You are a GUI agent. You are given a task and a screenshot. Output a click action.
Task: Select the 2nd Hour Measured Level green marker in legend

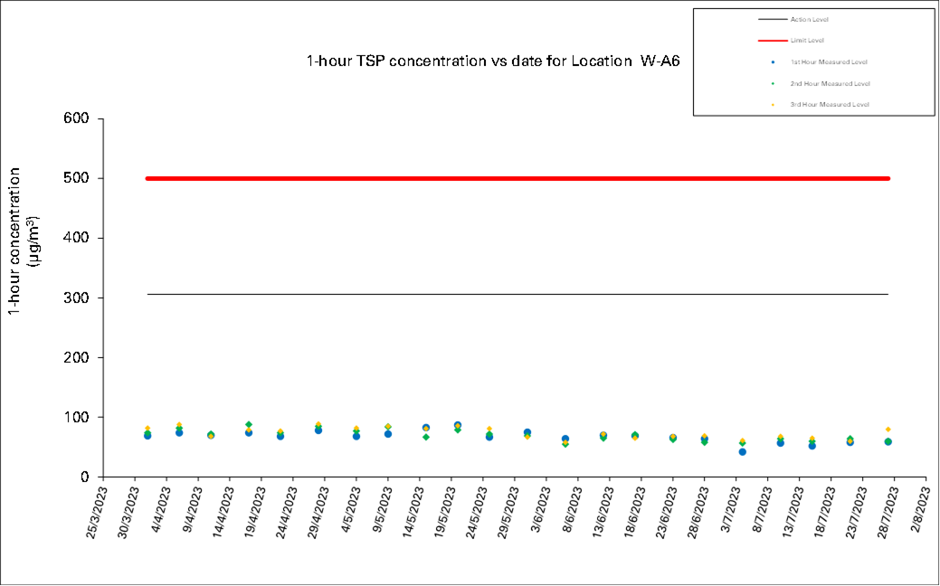pos(772,83)
